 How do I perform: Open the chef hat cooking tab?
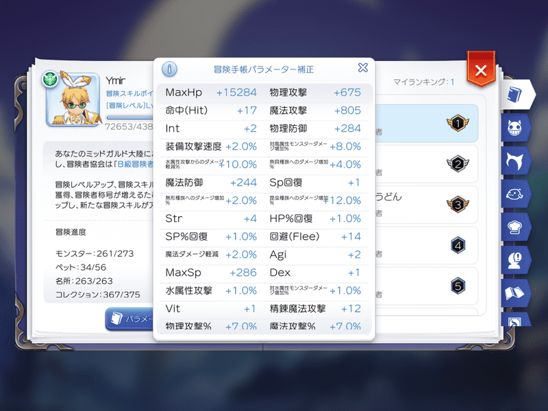click(515, 227)
